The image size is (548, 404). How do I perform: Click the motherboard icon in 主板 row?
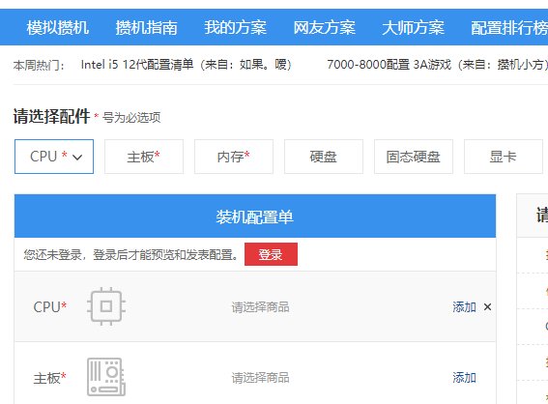(106, 377)
